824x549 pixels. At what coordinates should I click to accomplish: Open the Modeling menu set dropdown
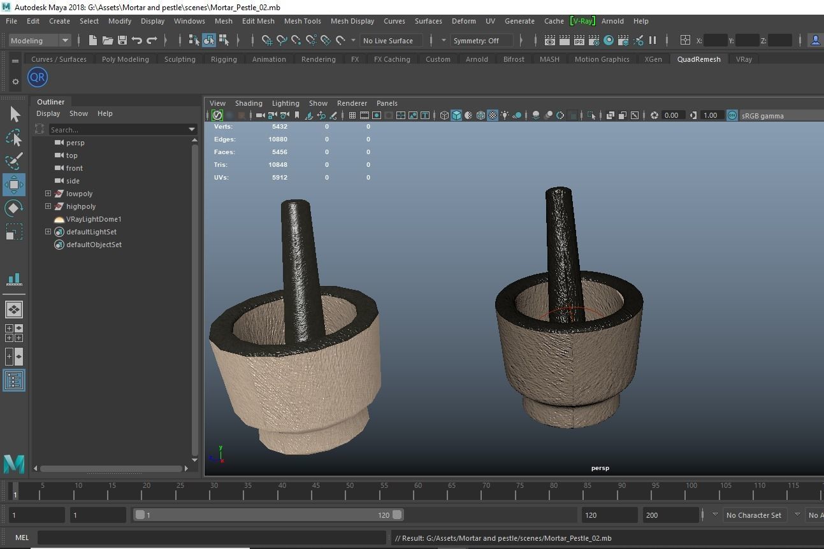40,40
